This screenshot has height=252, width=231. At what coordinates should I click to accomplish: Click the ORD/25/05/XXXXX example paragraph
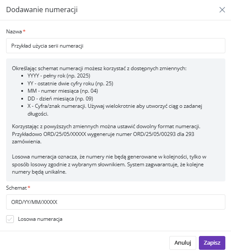106,134
